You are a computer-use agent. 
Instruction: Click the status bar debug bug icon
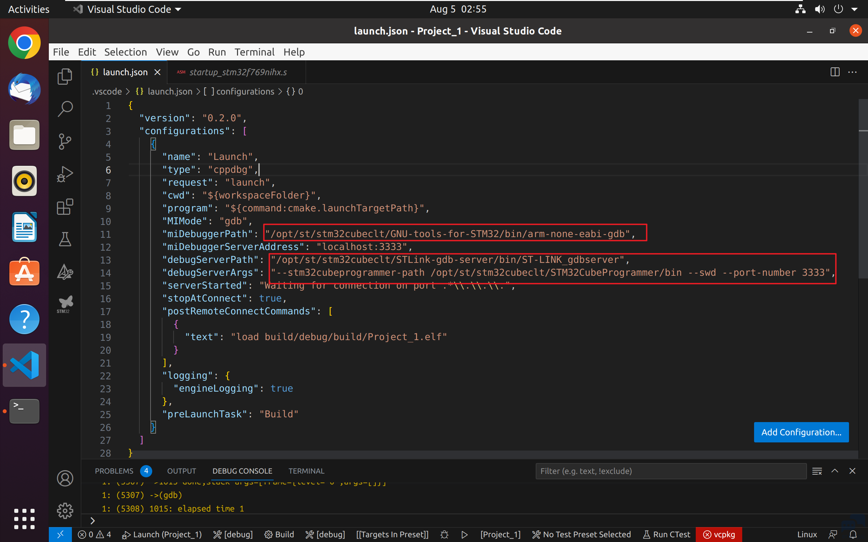pyautogui.click(x=445, y=535)
